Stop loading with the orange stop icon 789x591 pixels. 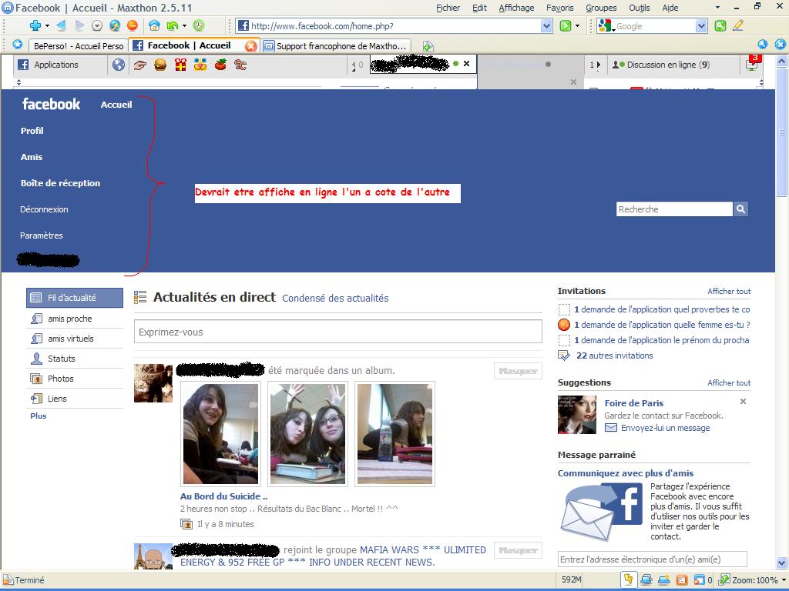click(132, 25)
